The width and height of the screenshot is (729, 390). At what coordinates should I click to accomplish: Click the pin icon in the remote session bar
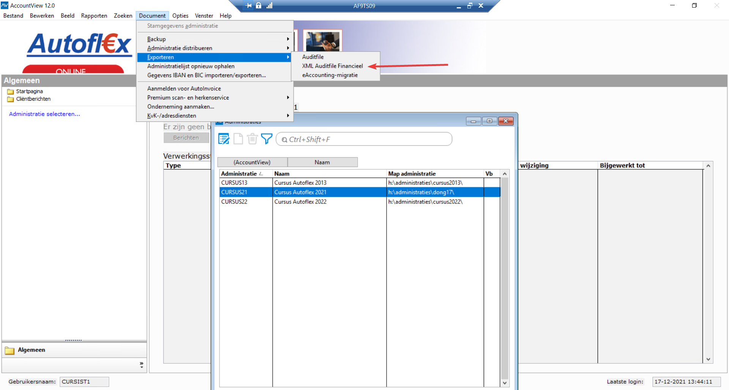click(x=249, y=6)
